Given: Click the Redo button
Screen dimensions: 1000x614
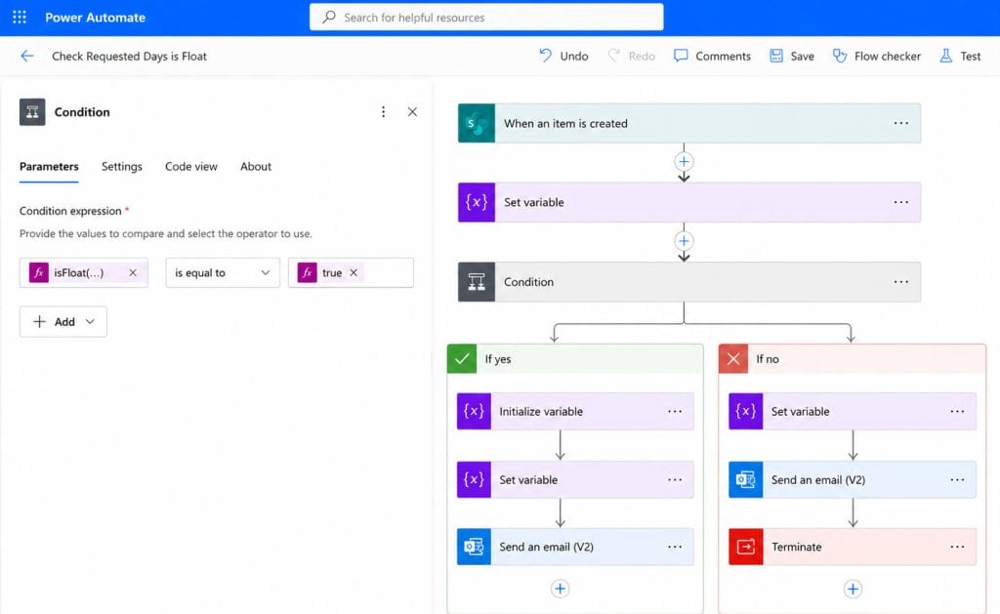Looking at the screenshot, I should pos(632,56).
